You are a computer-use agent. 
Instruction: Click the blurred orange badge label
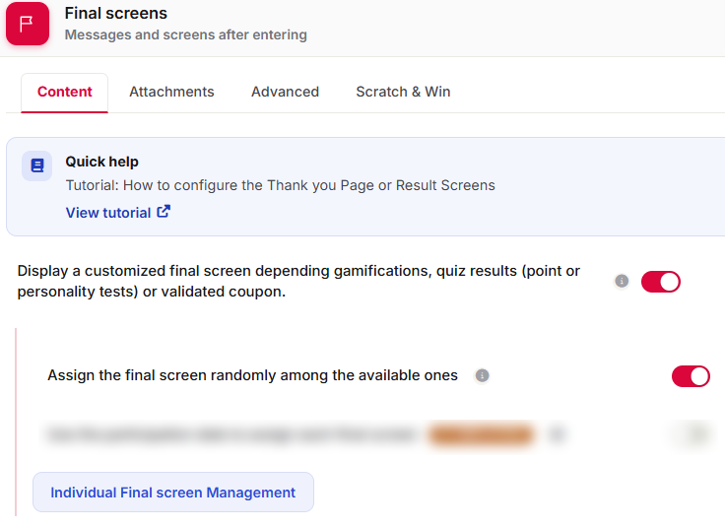(x=482, y=434)
